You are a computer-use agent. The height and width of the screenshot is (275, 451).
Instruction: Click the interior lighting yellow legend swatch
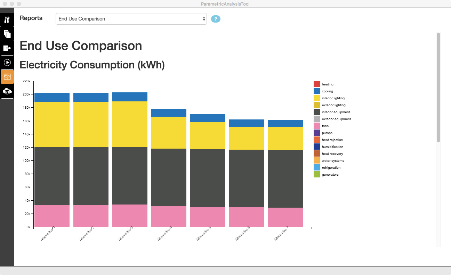316,98
